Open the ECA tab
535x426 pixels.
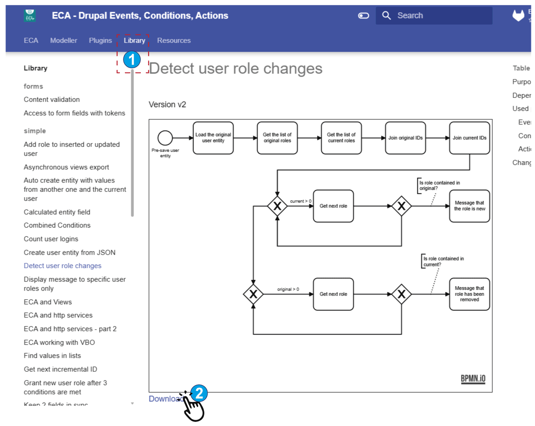(x=31, y=40)
